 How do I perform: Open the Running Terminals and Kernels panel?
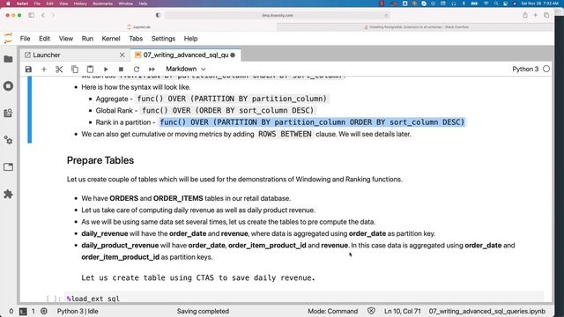coord(8,86)
